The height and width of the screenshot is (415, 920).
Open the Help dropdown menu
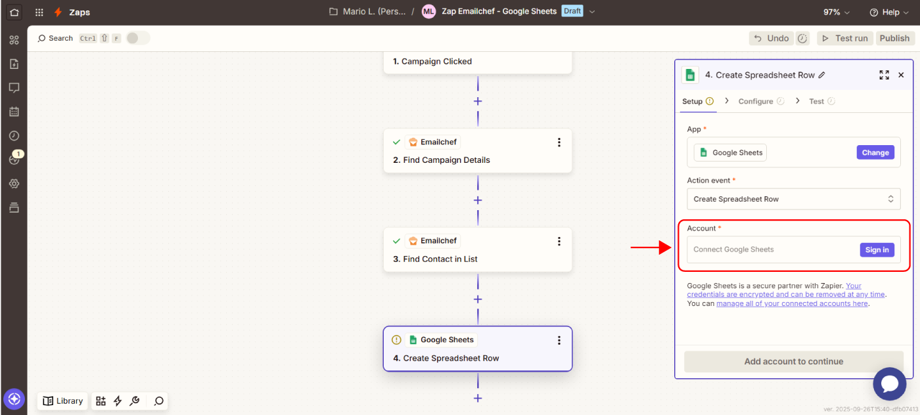888,12
